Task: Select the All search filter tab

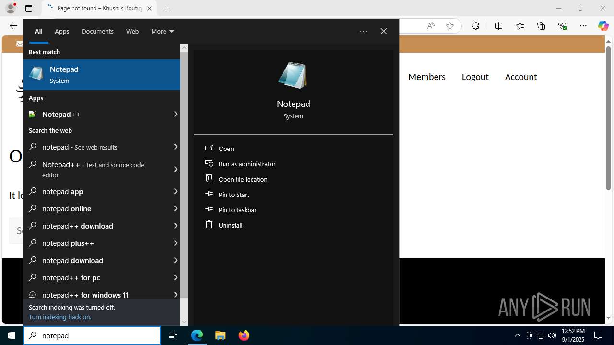Action: tap(38, 31)
